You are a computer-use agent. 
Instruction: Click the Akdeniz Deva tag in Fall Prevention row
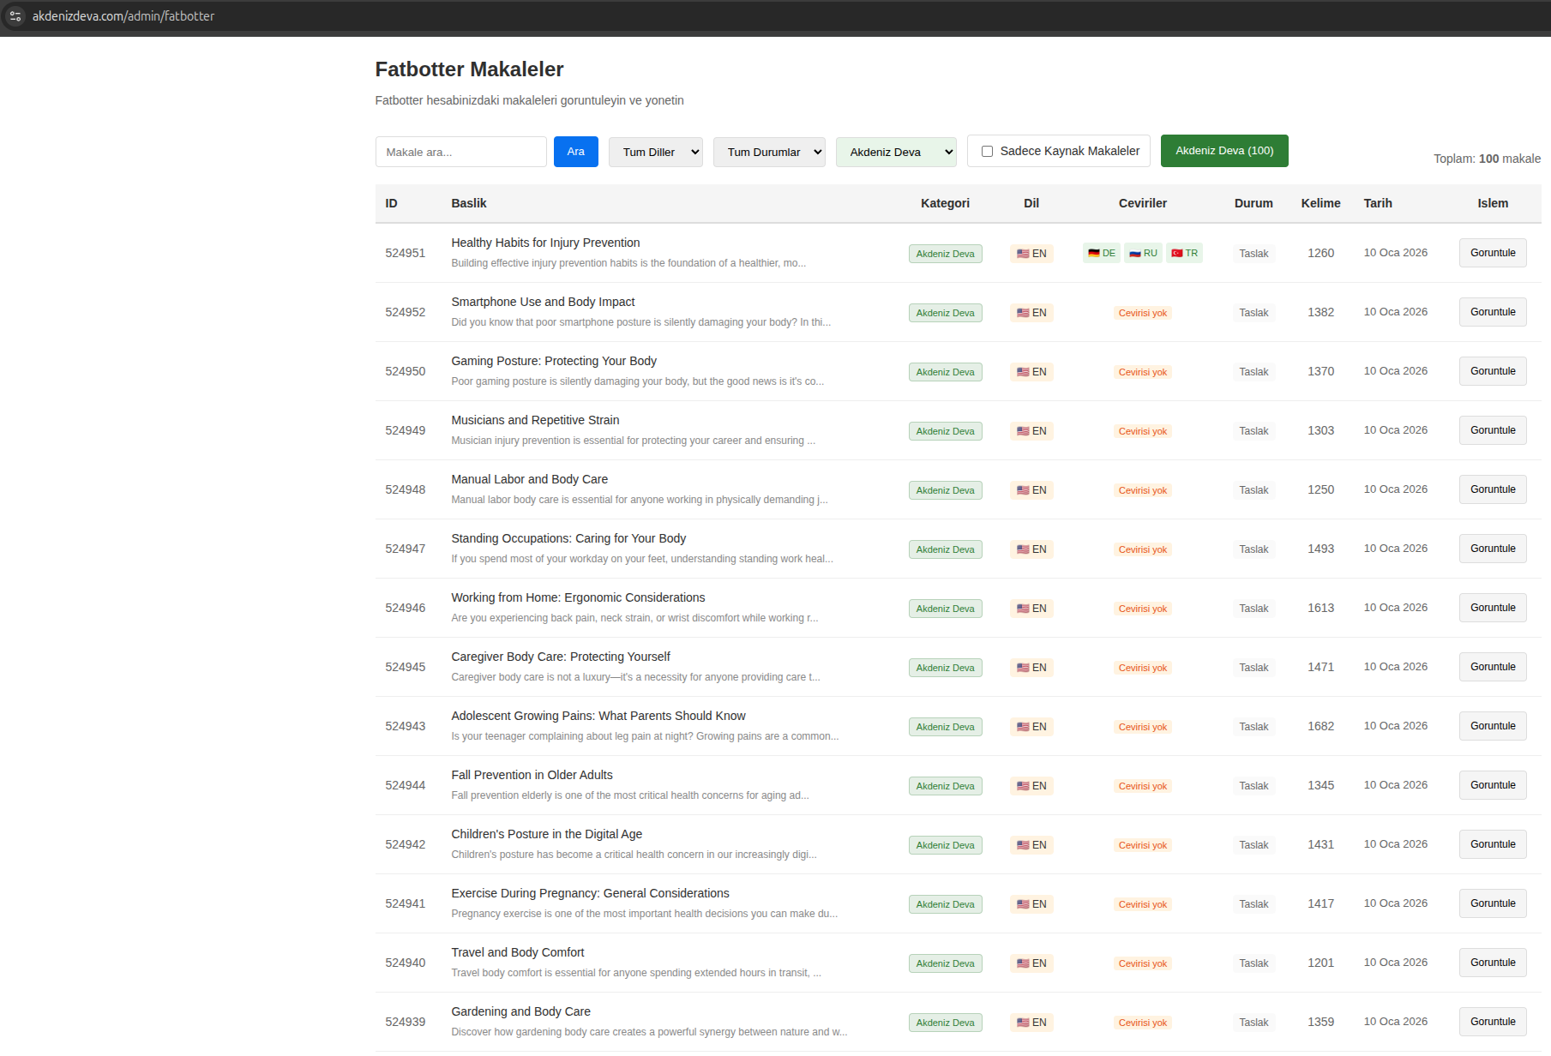pos(945,786)
